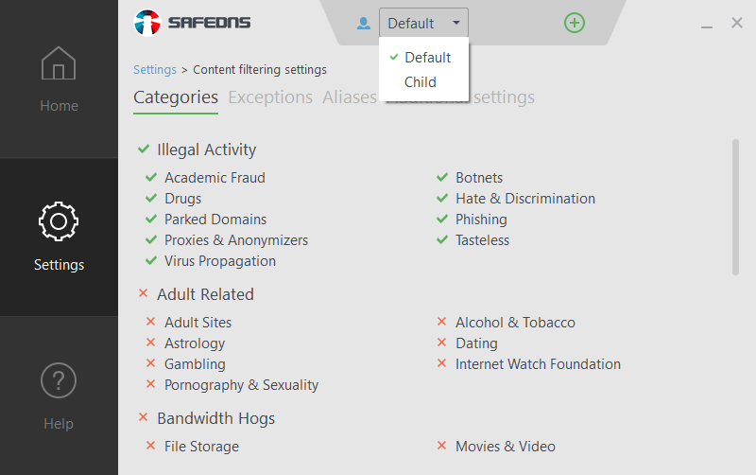The width and height of the screenshot is (756, 475).
Task: Open Settings via the gear icon
Action: tap(59, 221)
